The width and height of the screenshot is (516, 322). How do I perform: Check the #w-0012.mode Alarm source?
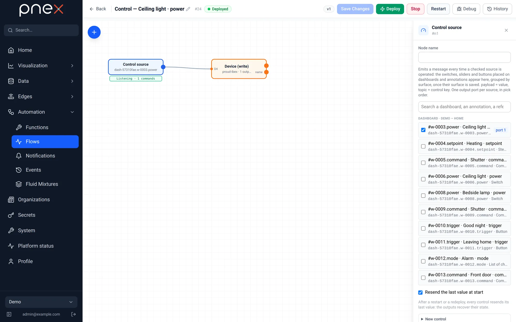pyautogui.click(x=423, y=261)
